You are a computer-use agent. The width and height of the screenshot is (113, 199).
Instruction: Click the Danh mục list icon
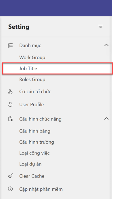10,45
